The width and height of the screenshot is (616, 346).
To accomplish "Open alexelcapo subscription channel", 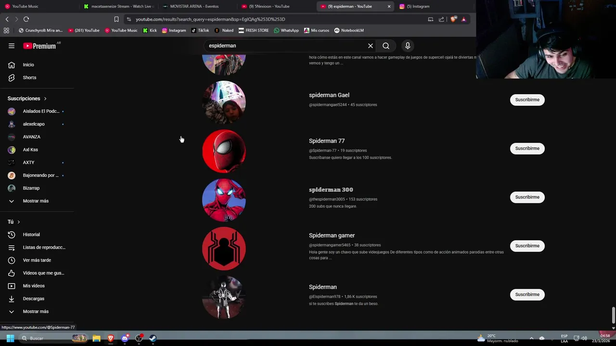I will (34, 124).
